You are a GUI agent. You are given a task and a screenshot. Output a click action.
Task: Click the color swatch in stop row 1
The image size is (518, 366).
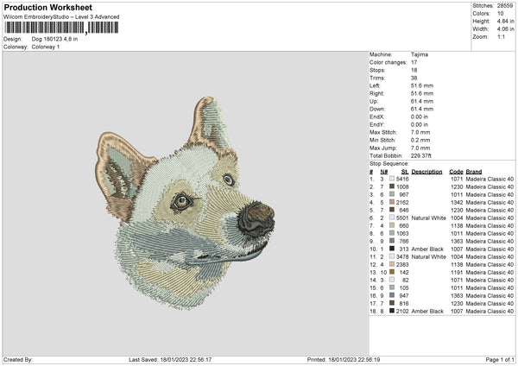pyautogui.click(x=392, y=178)
